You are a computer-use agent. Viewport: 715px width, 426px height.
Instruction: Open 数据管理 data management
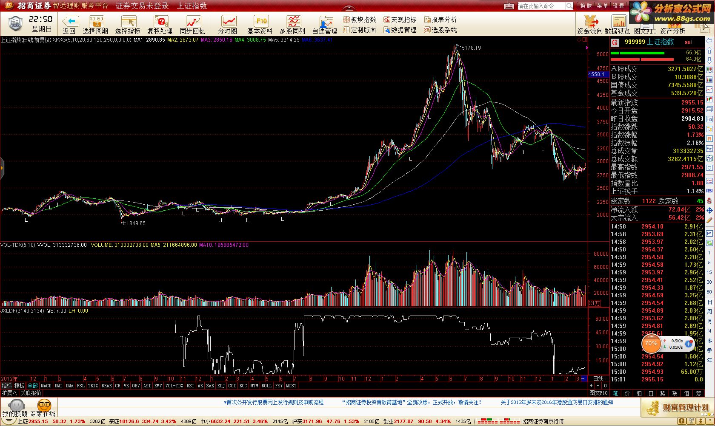400,30
